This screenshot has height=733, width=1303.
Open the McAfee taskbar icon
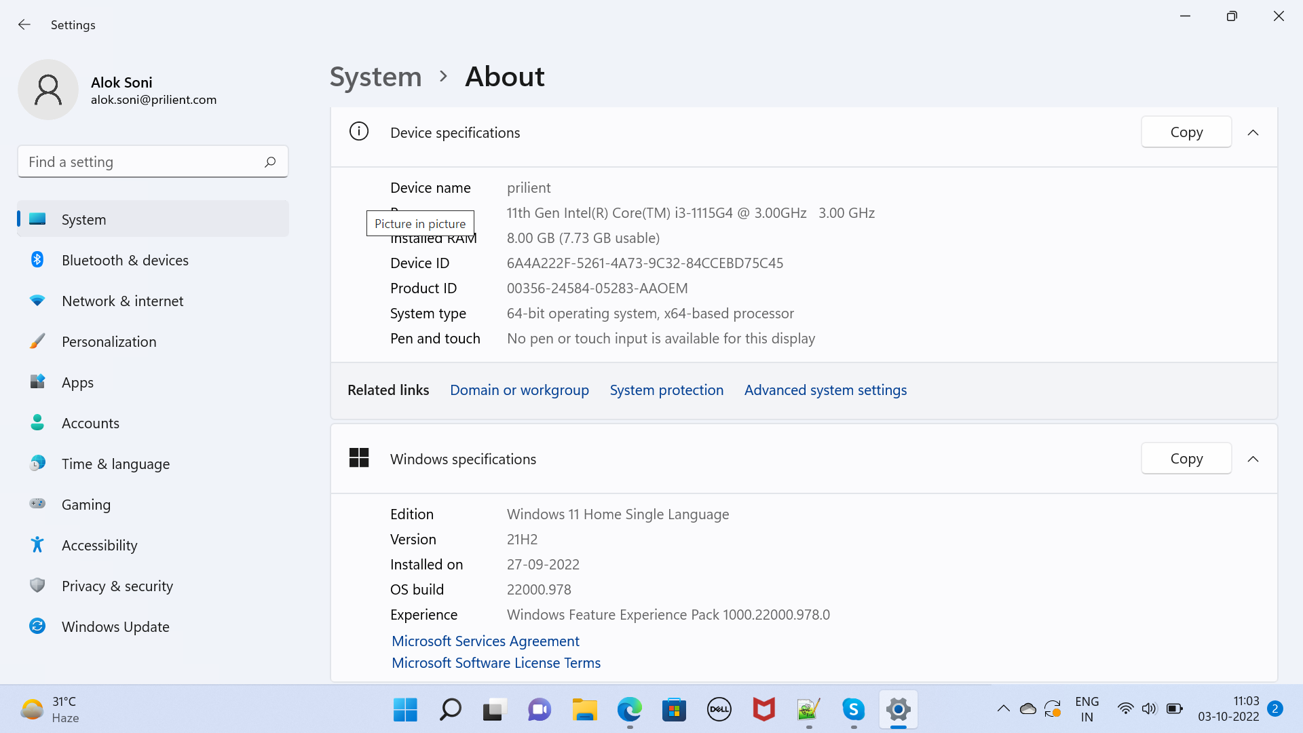point(763,709)
